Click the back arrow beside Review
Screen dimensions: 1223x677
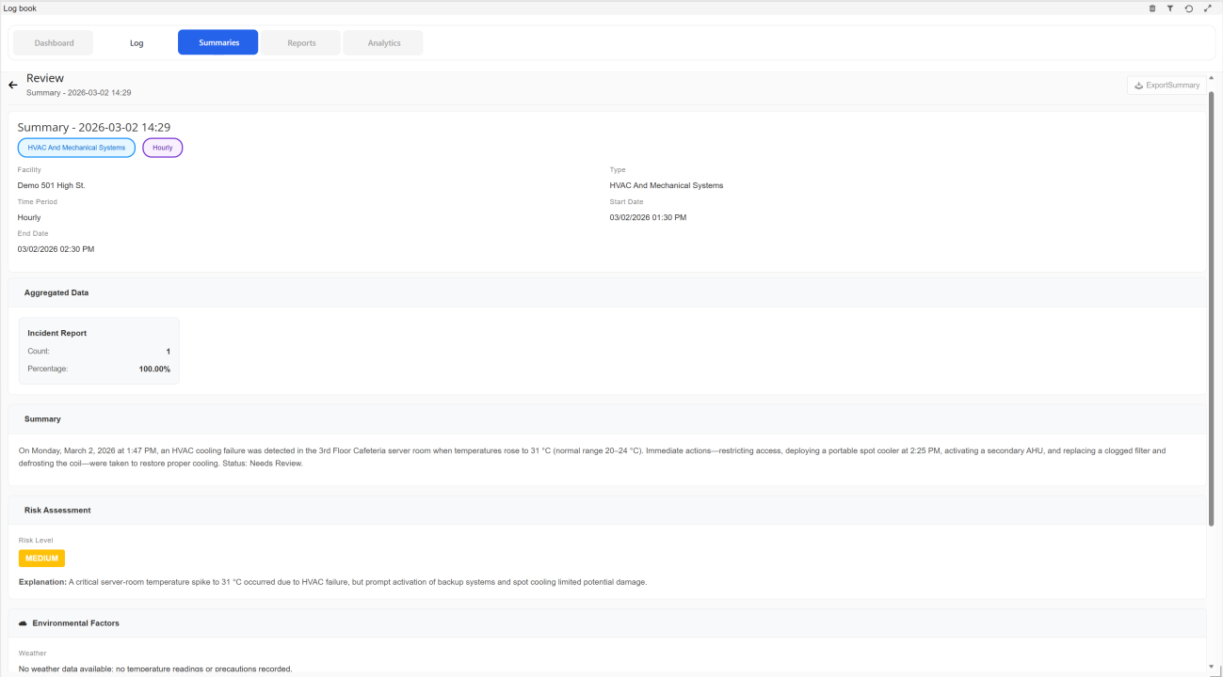click(12, 85)
